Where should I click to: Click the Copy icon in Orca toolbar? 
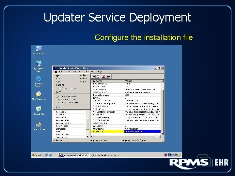(94, 77)
